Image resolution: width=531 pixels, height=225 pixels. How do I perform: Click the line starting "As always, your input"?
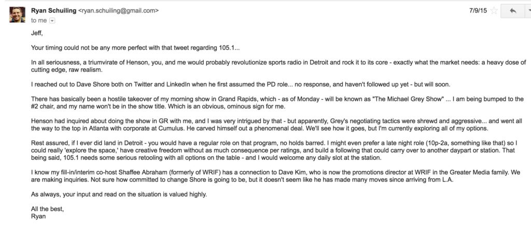(x=119, y=194)
